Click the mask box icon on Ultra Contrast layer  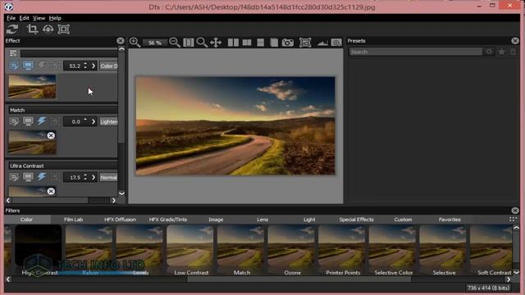(x=56, y=177)
